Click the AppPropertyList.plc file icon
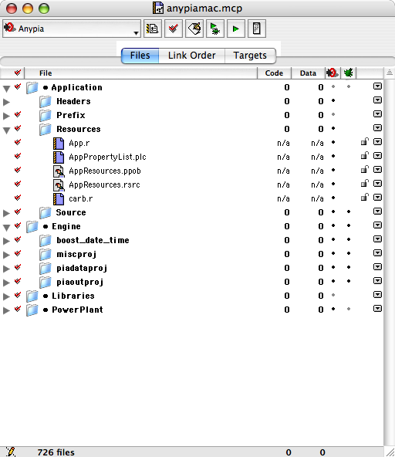 point(59,157)
